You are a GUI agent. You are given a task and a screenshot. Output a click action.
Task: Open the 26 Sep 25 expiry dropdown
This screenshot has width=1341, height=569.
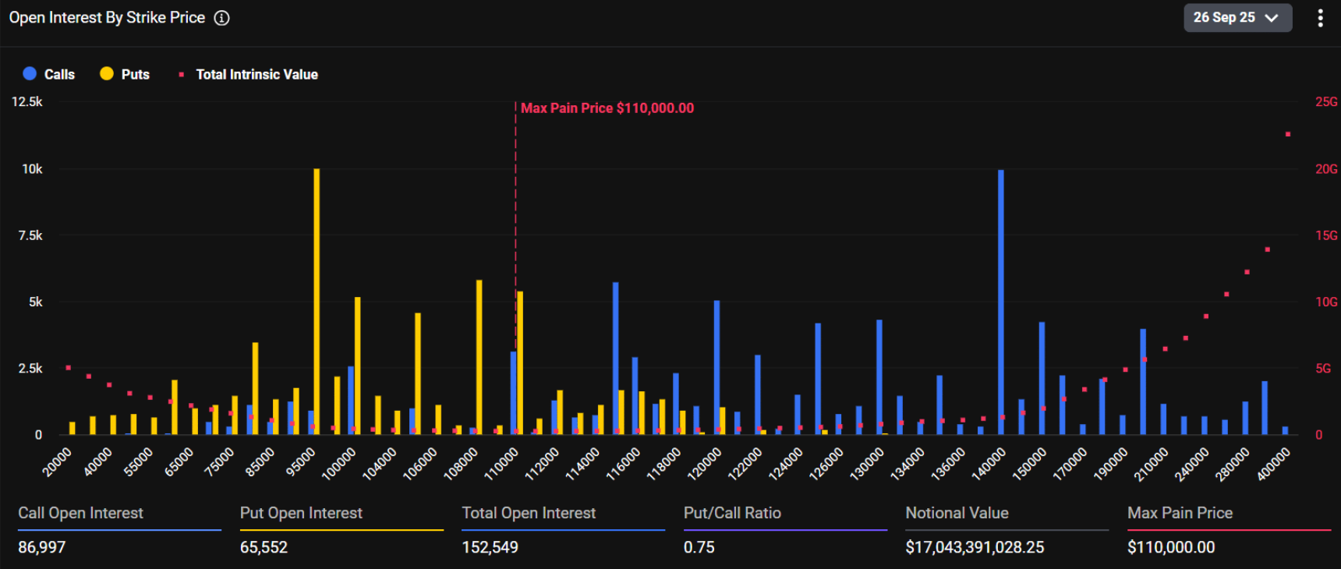coord(1236,18)
